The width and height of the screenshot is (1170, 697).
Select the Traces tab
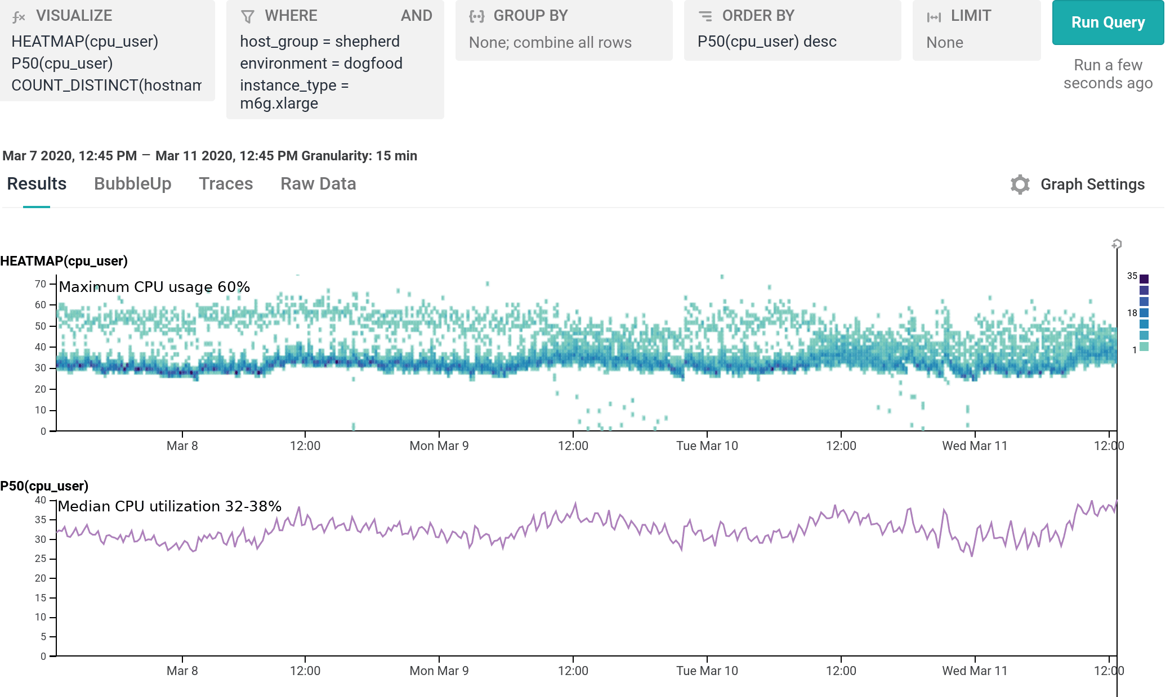point(225,184)
